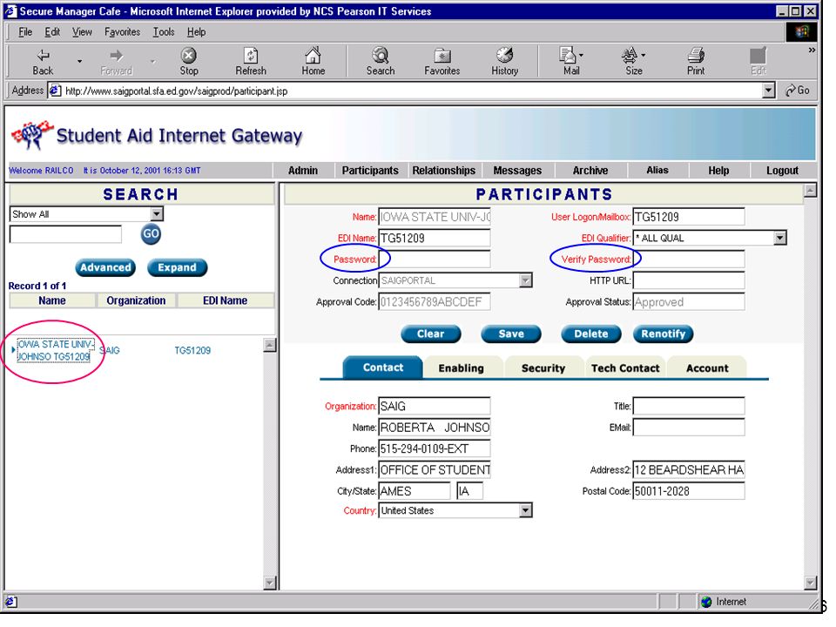
Task: Click the Back toolbar icon
Action: 43,61
